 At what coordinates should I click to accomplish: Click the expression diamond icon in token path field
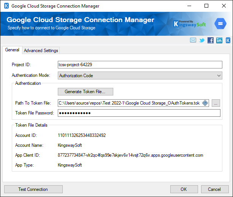click(x=205, y=103)
